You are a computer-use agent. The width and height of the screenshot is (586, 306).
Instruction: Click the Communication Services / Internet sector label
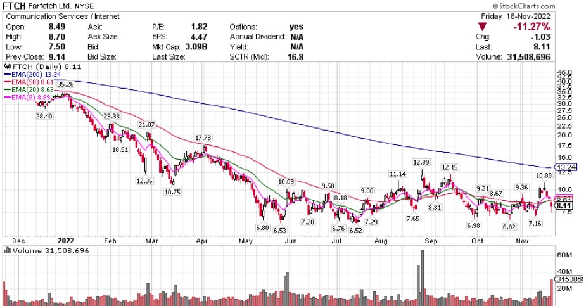pyautogui.click(x=63, y=16)
